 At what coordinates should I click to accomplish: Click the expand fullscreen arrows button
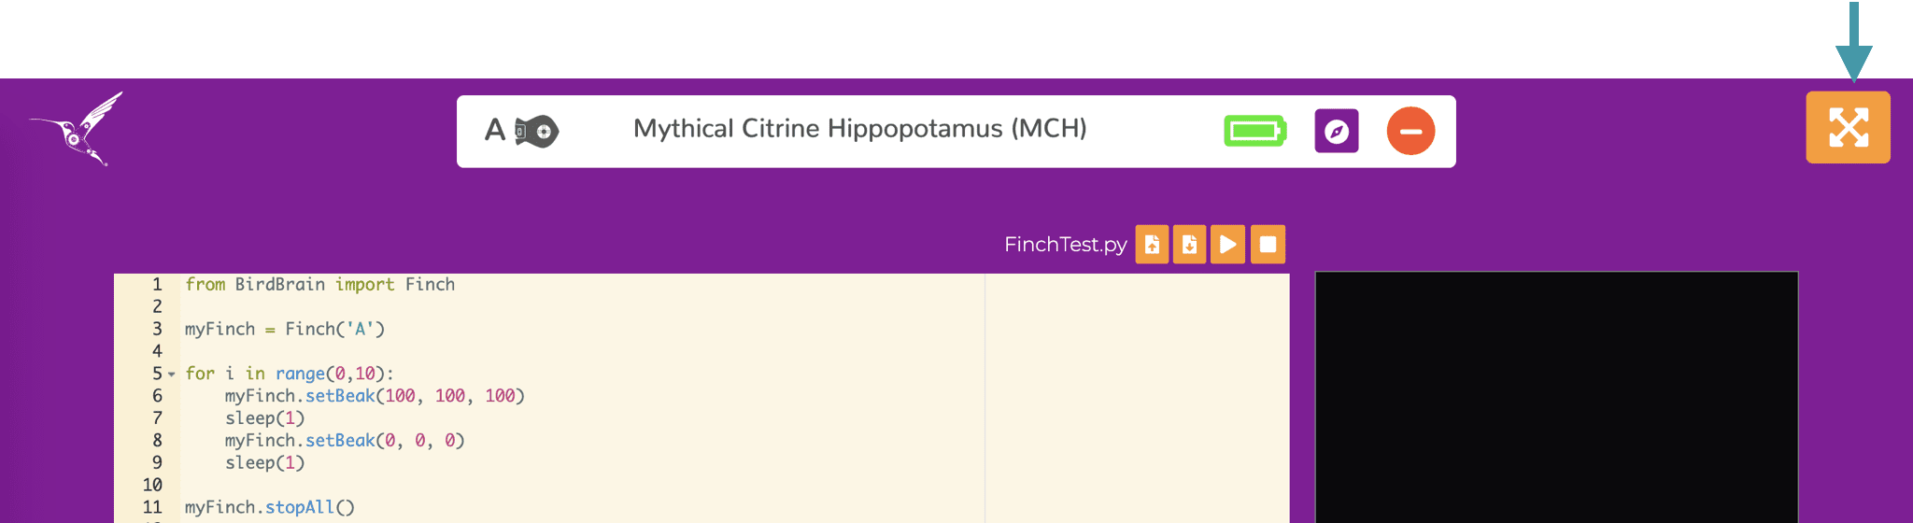1847,128
